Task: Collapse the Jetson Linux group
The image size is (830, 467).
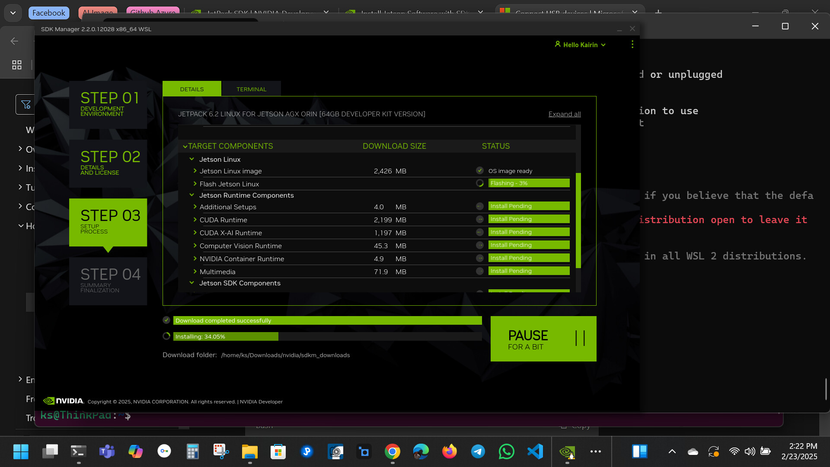Action: tap(192, 159)
